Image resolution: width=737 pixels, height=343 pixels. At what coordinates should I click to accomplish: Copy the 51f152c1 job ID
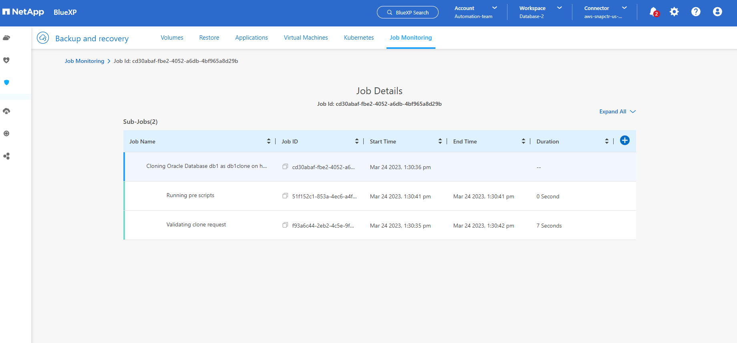point(285,196)
